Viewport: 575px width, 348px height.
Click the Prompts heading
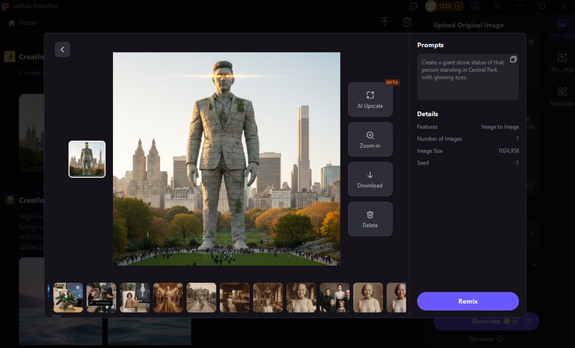point(430,45)
